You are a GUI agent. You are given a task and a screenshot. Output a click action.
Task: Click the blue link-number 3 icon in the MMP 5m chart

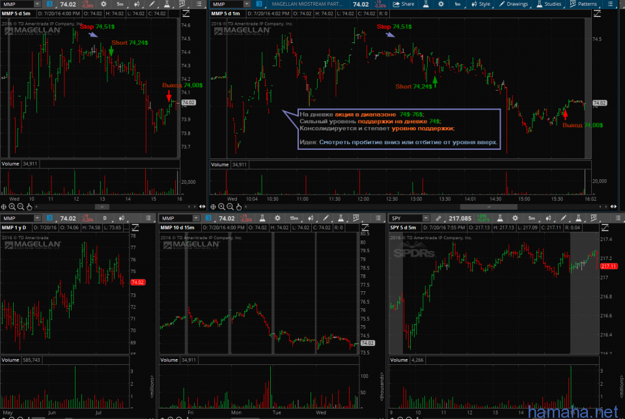click(x=49, y=4)
